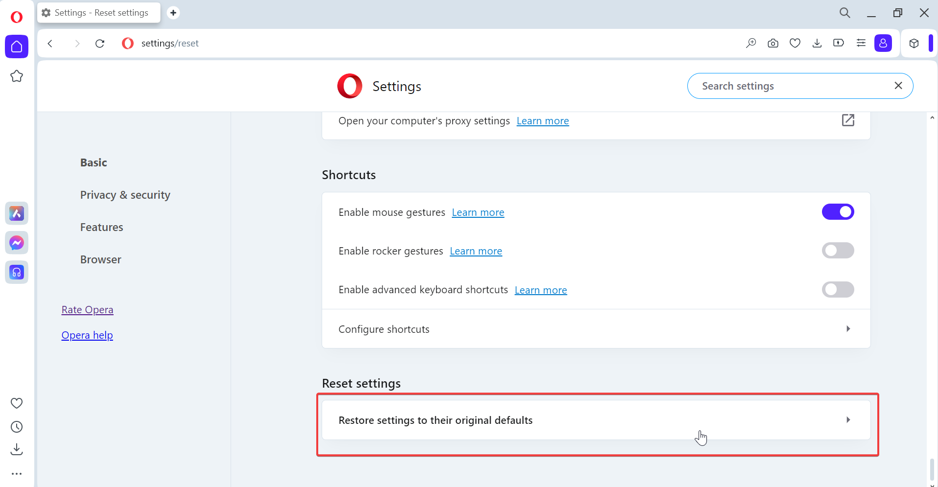Click the scroll up arrow of the scrollbar

point(932,118)
